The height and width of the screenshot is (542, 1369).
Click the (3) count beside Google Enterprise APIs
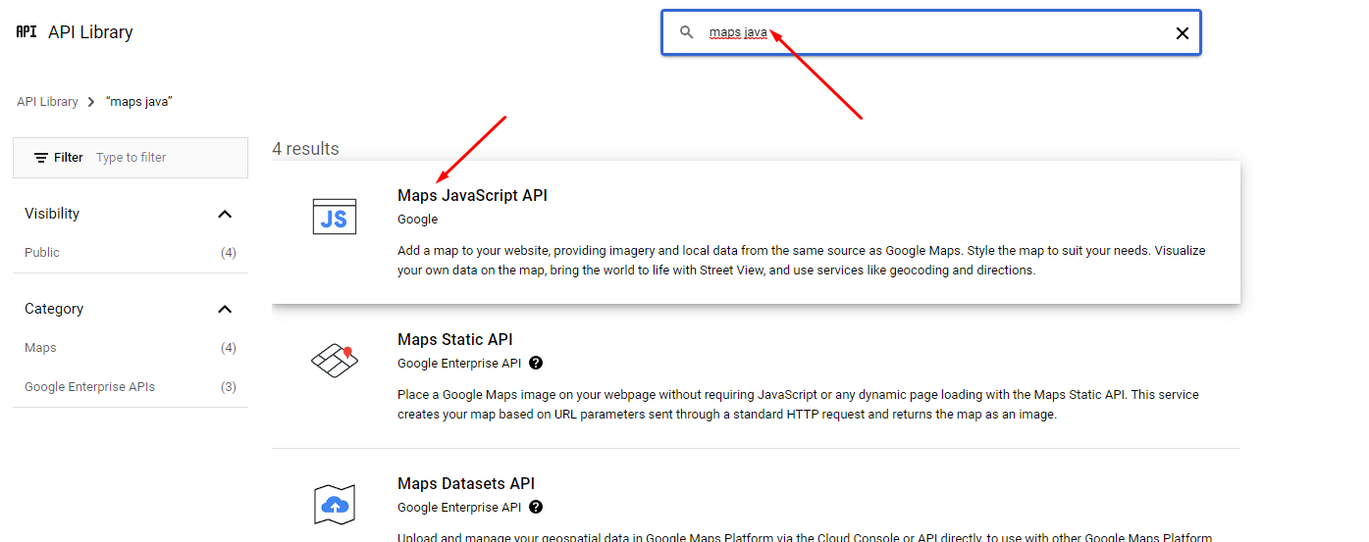pyautogui.click(x=229, y=387)
